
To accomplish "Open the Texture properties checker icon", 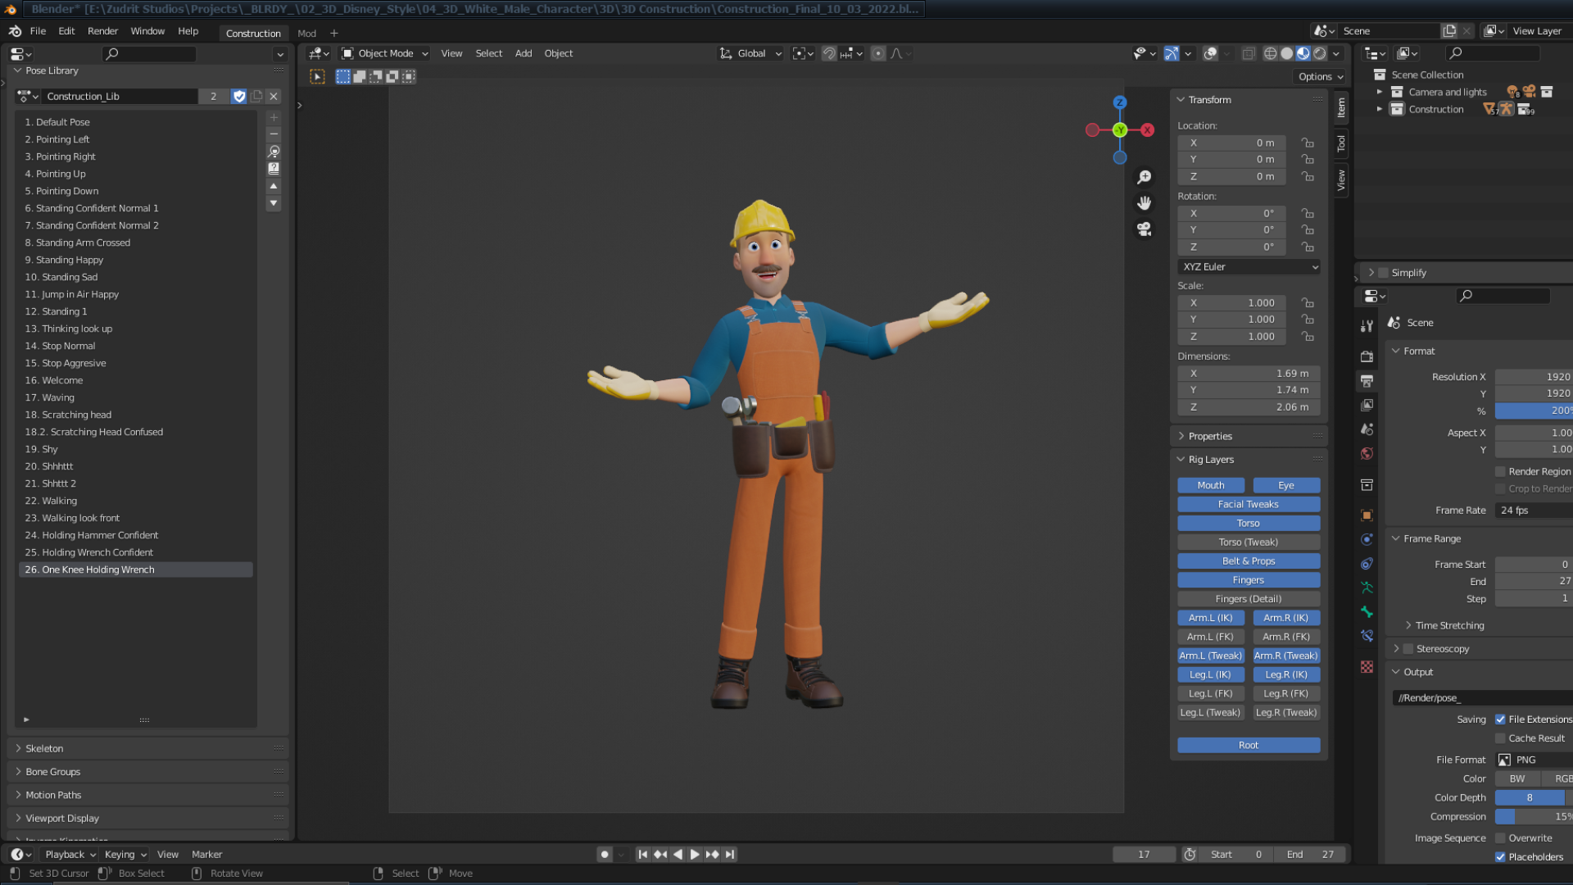I will click(1367, 667).
